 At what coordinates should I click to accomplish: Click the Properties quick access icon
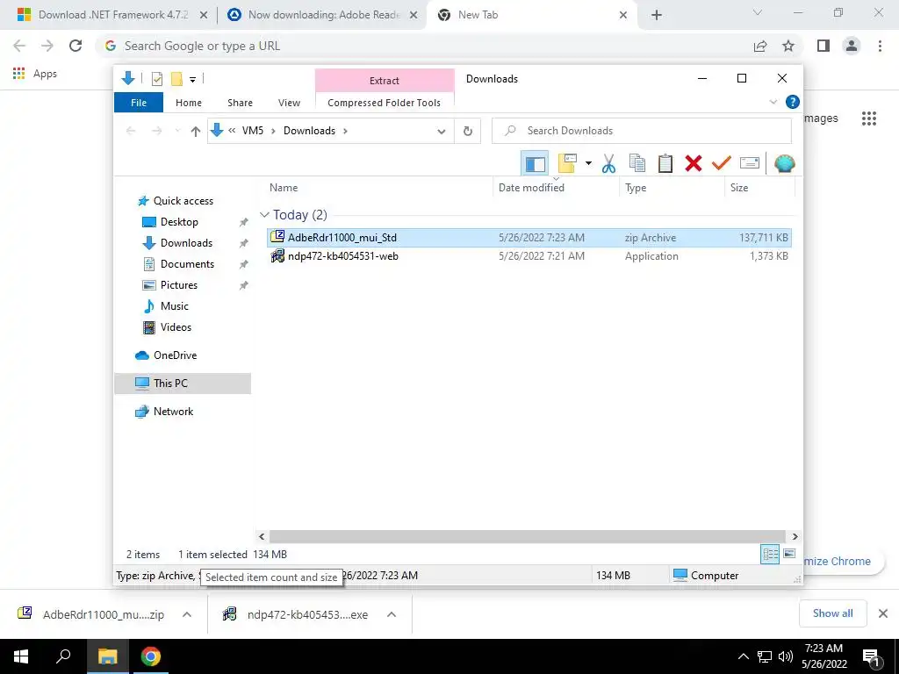[x=156, y=79]
